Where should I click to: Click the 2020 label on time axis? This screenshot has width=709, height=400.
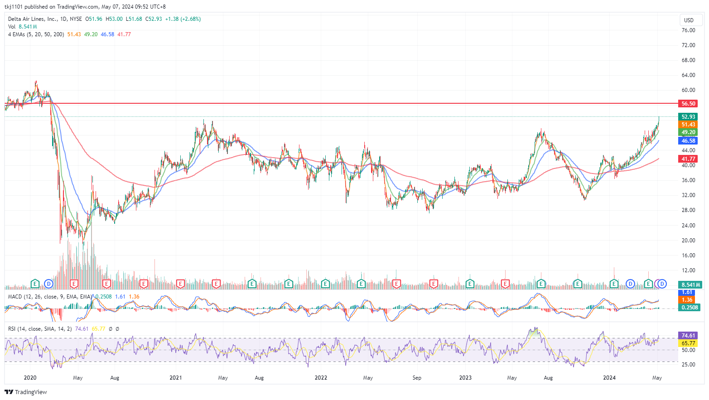point(30,378)
